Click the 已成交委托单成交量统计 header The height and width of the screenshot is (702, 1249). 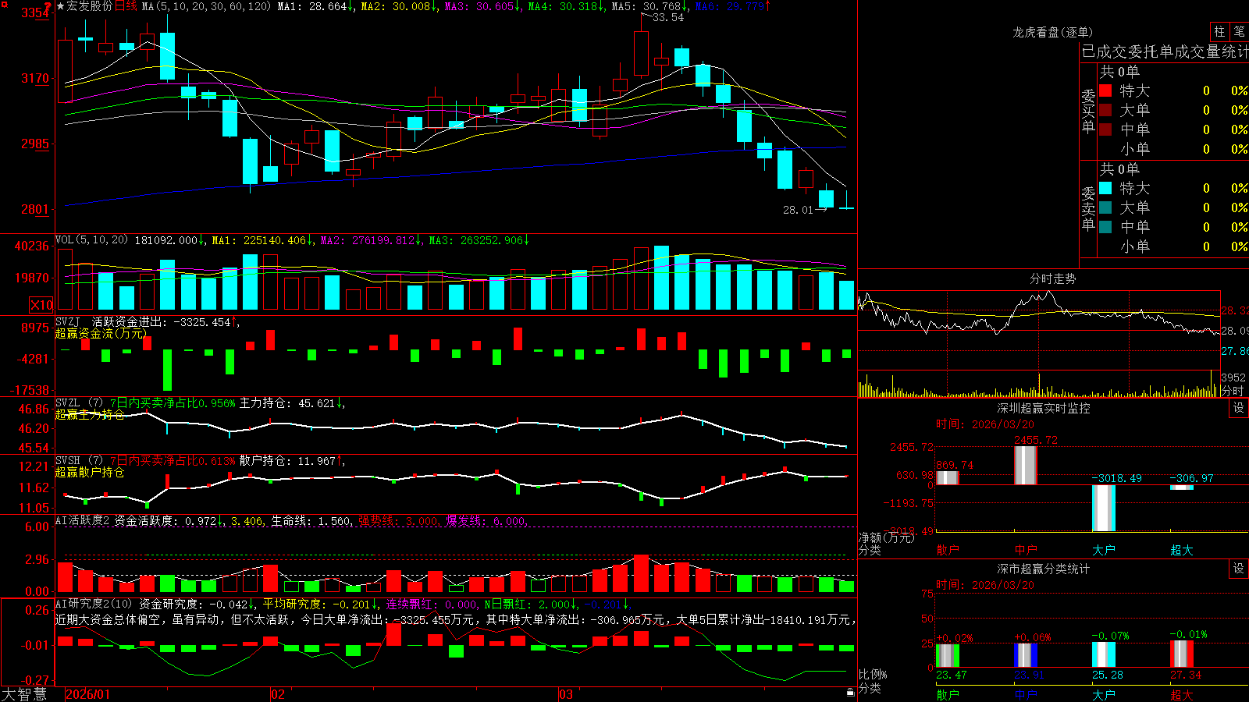coord(1165,51)
